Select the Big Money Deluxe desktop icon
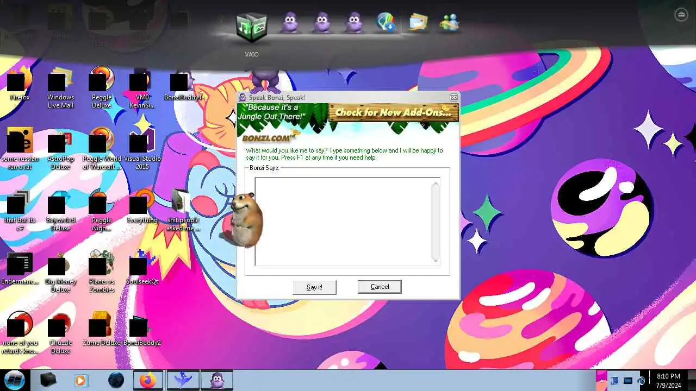The height and width of the screenshot is (391, 696). pyautogui.click(x=60, y=272)
